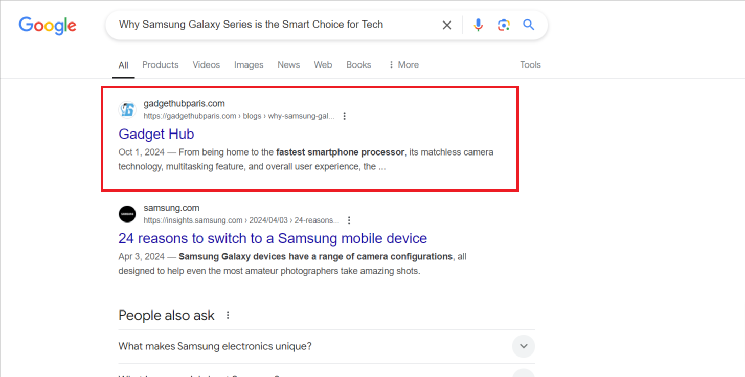Switch to the Images tab
745x377 pixels.
point(249,65)
